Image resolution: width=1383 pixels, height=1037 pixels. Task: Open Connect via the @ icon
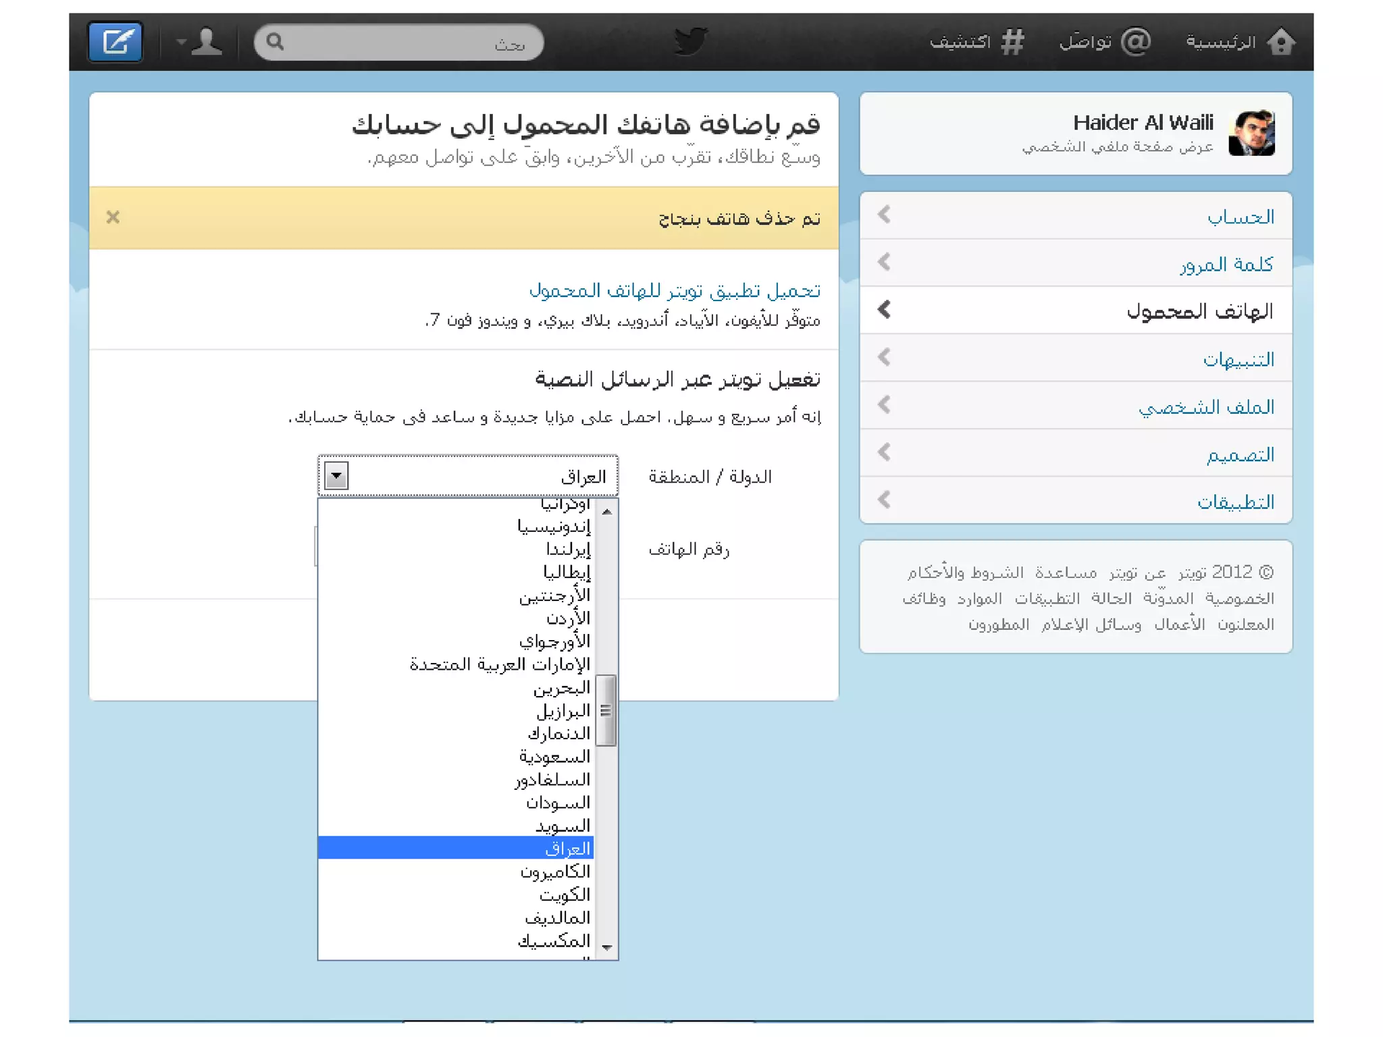(1135, 42)
